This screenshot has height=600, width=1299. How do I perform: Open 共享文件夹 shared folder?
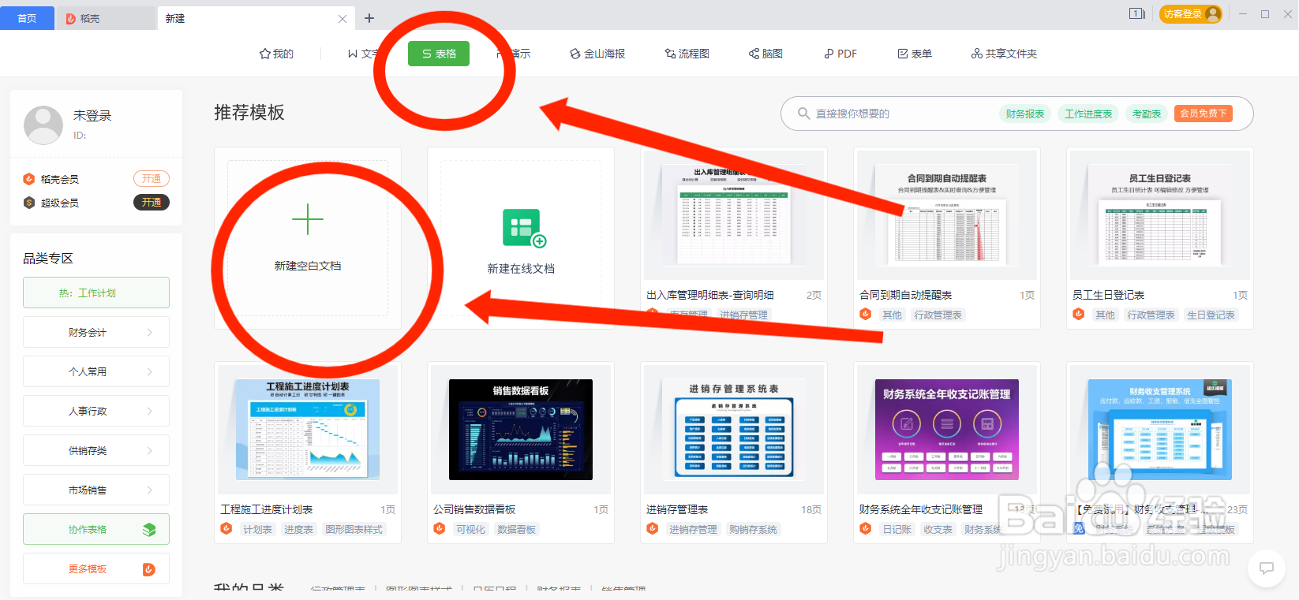point(1004,54)
